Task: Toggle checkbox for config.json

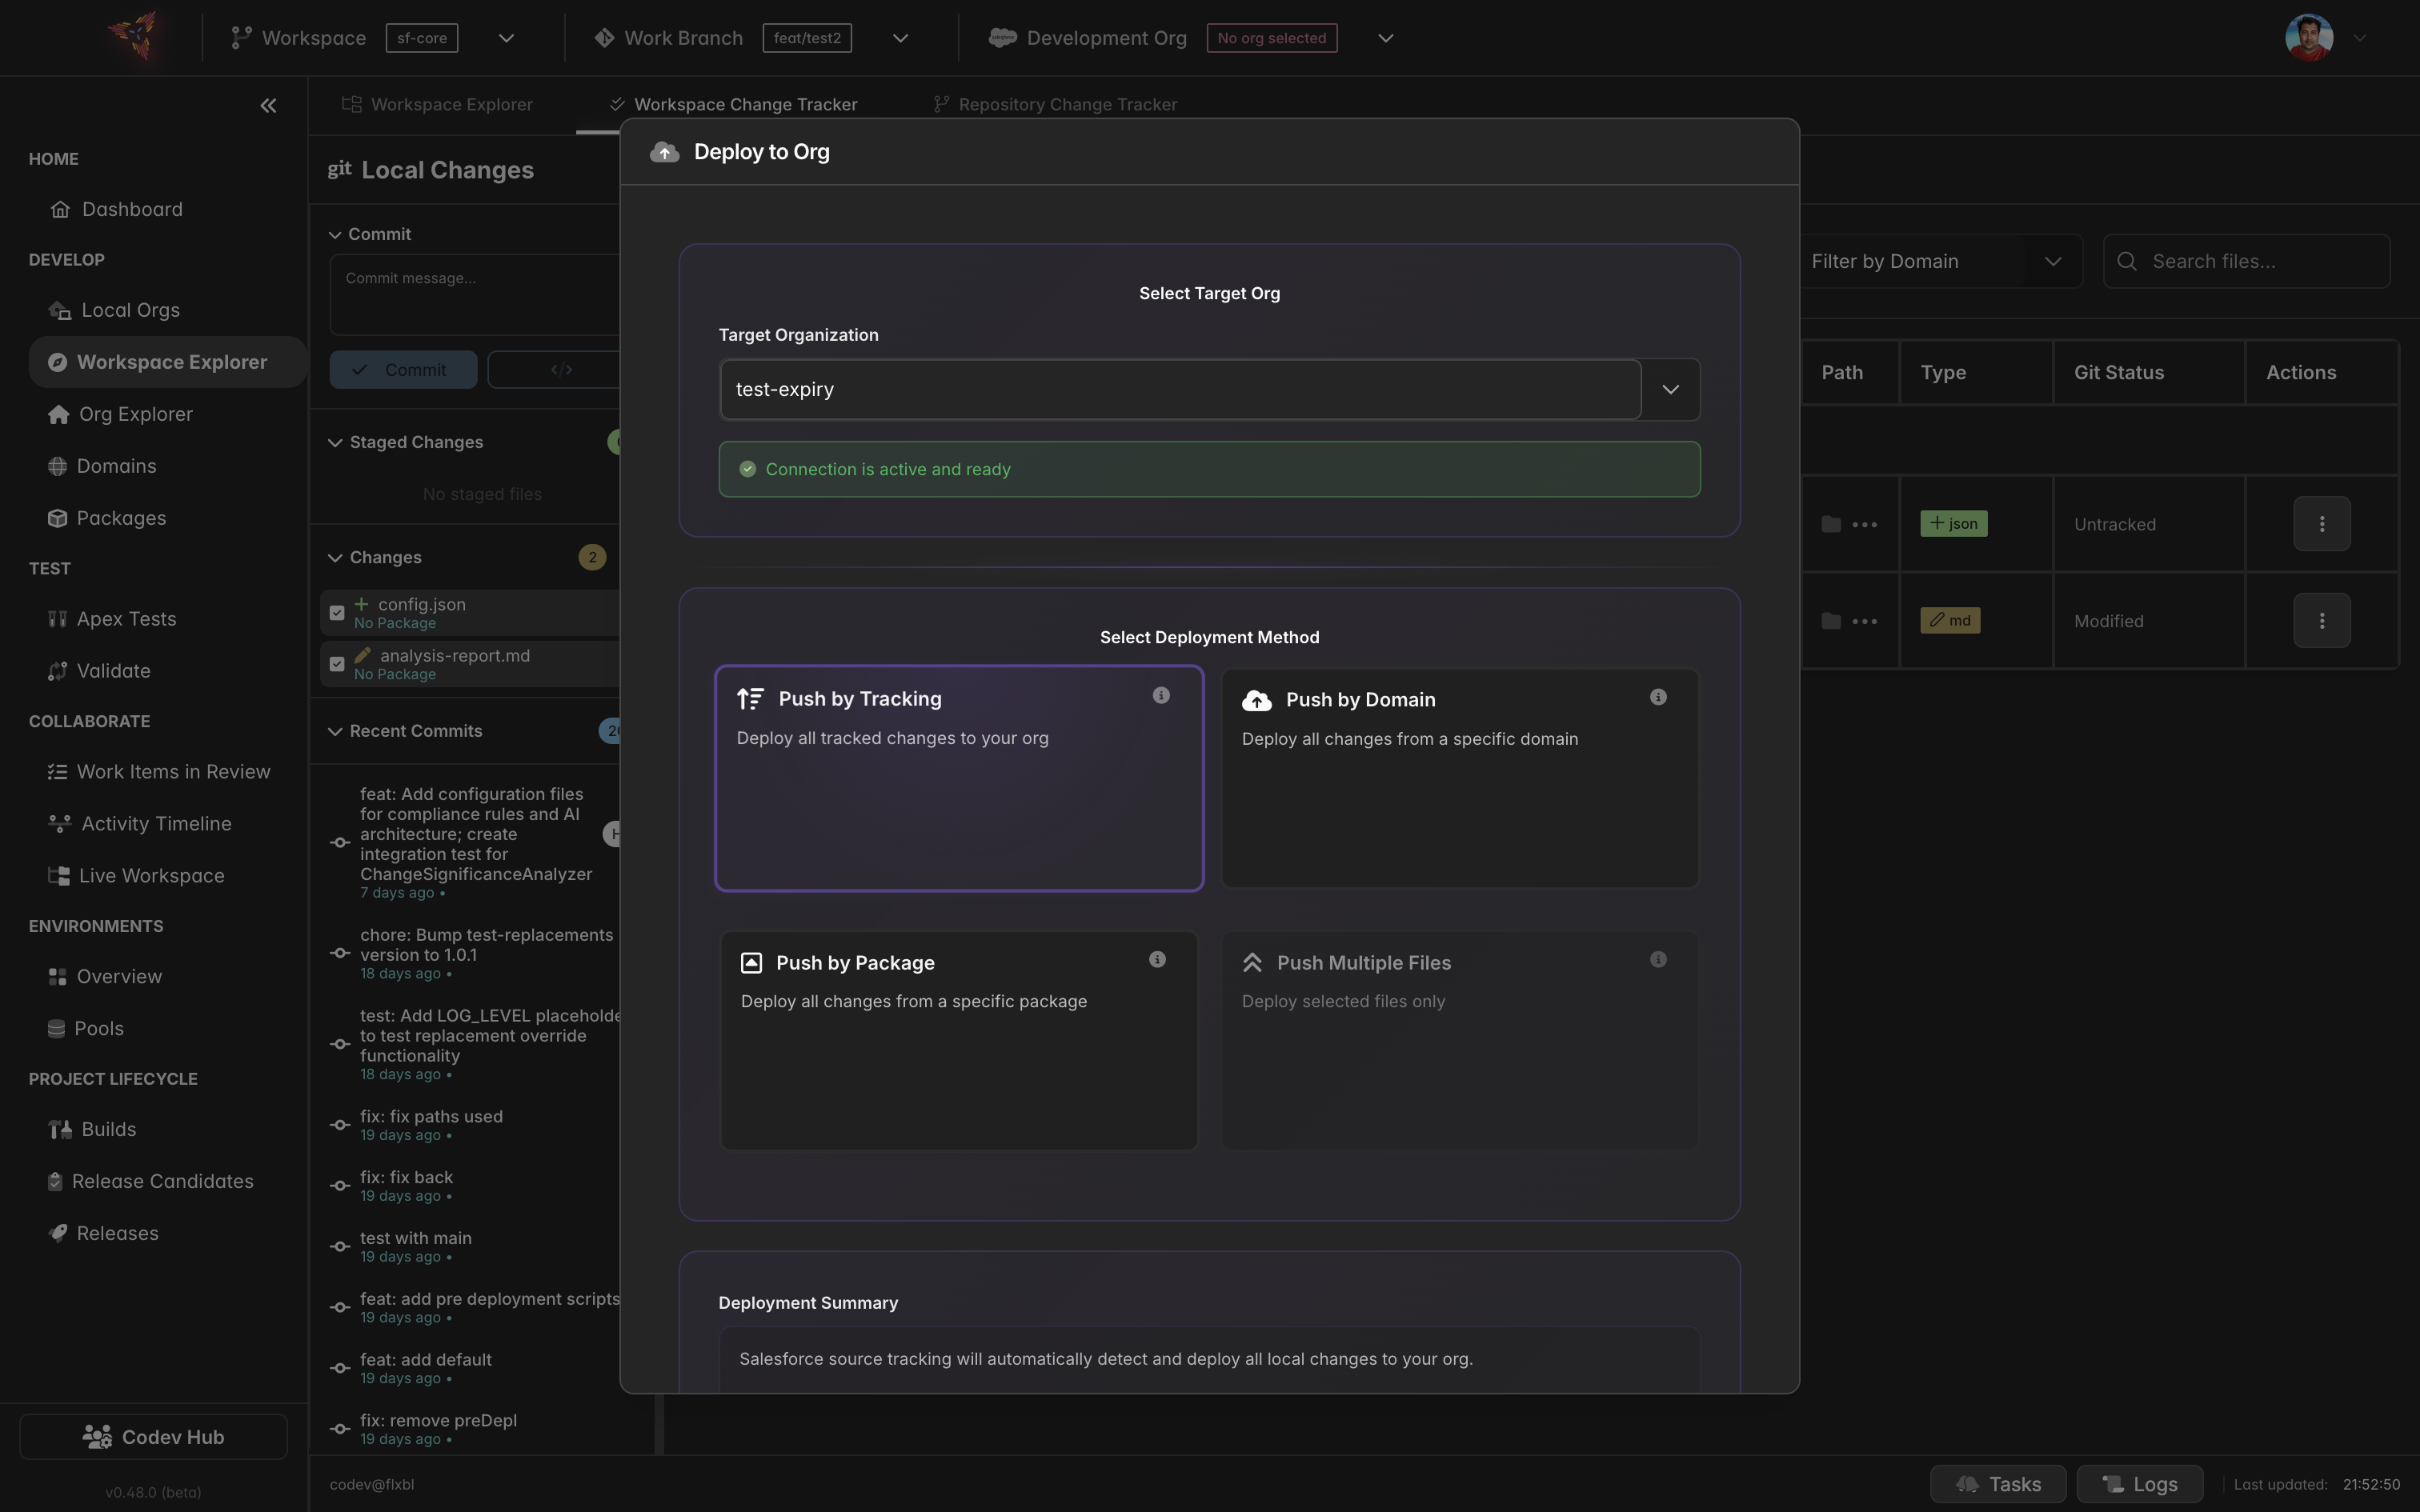Action: [x=337, y=613]
